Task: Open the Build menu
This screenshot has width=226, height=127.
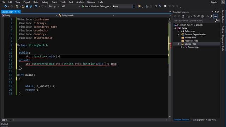Action: click(x=36, y=2)
